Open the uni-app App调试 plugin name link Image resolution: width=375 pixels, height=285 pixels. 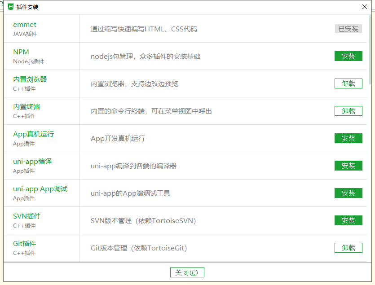(x=40, y=189)
